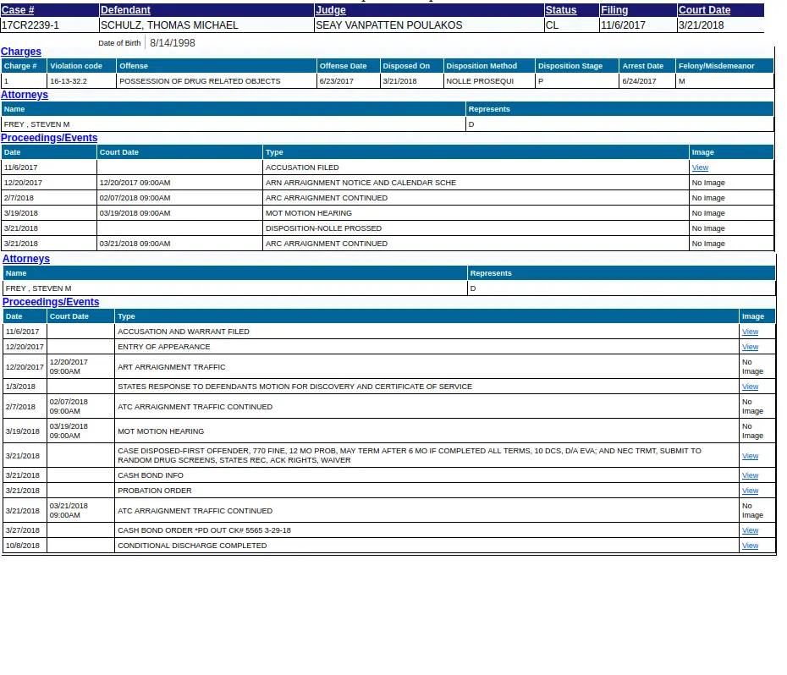Select status value CL
Screen dimensions: 787x675
552,25
